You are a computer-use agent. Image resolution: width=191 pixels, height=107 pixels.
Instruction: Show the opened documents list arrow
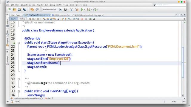click(x=182, y=15)
